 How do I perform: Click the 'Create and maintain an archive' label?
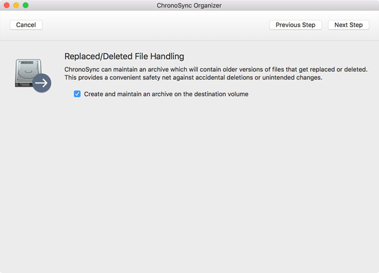166,94
